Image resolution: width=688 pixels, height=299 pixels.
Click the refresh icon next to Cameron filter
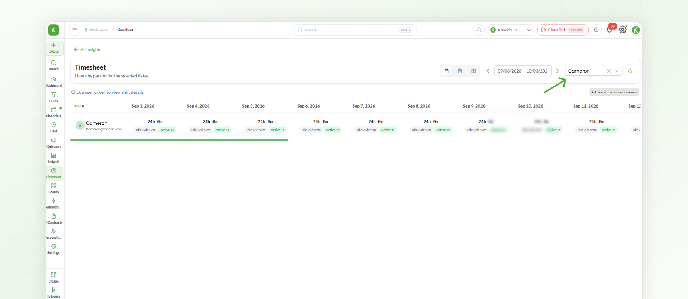tap(630, 71)
